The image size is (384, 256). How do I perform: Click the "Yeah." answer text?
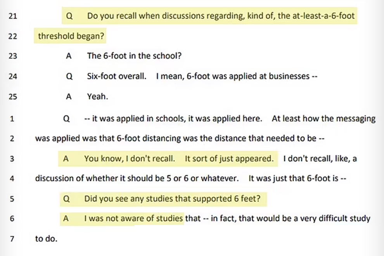click(97, 97)
